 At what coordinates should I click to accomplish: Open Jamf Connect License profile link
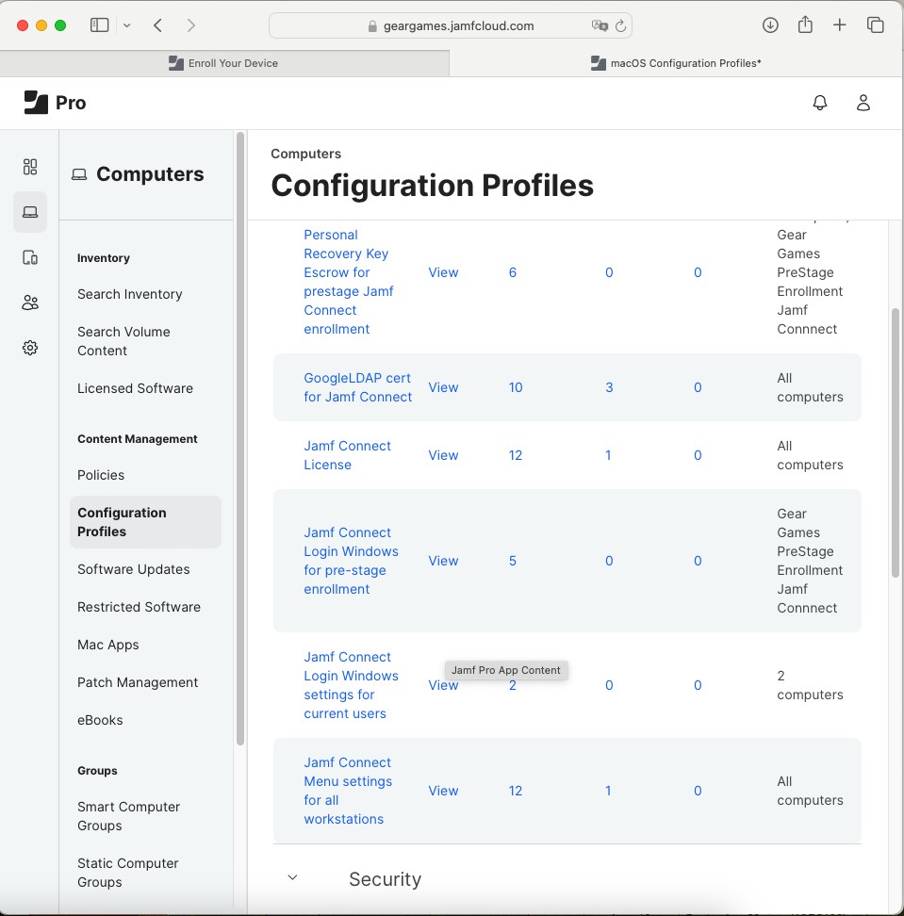tap(347, 455)
